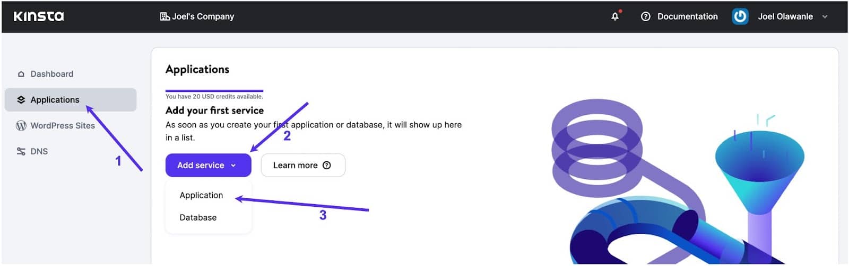
Task: Click the WordPress logo icon in sidebar
Action: (21, 125)
